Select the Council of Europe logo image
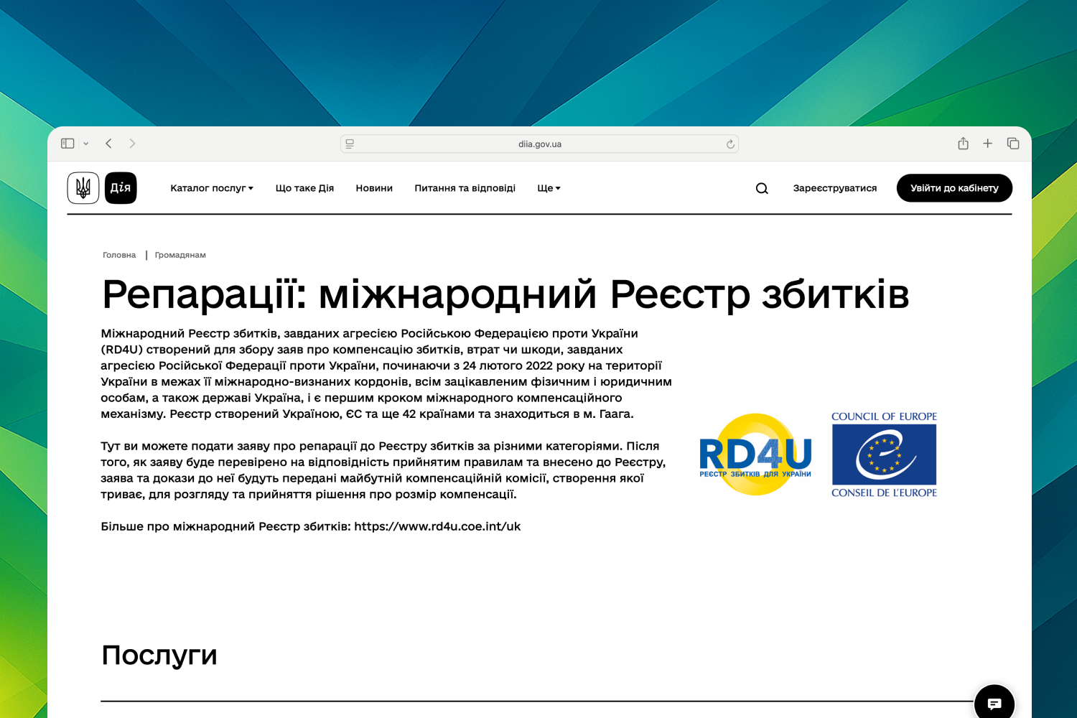Viewport: 1077px width, 718px height. (x=884, y=454)
